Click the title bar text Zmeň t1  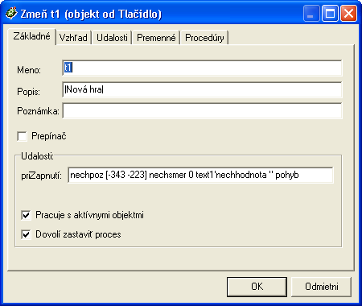tap(40, 14)
